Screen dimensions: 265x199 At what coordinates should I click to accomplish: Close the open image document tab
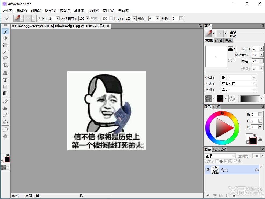(108, 26)
